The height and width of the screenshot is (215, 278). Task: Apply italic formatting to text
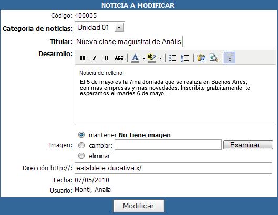(x=94, y=58)
